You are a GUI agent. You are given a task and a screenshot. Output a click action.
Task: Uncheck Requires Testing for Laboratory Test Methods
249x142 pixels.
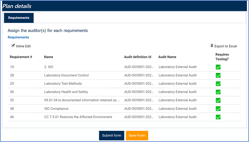pyautogui.click(x=218, y=84)
